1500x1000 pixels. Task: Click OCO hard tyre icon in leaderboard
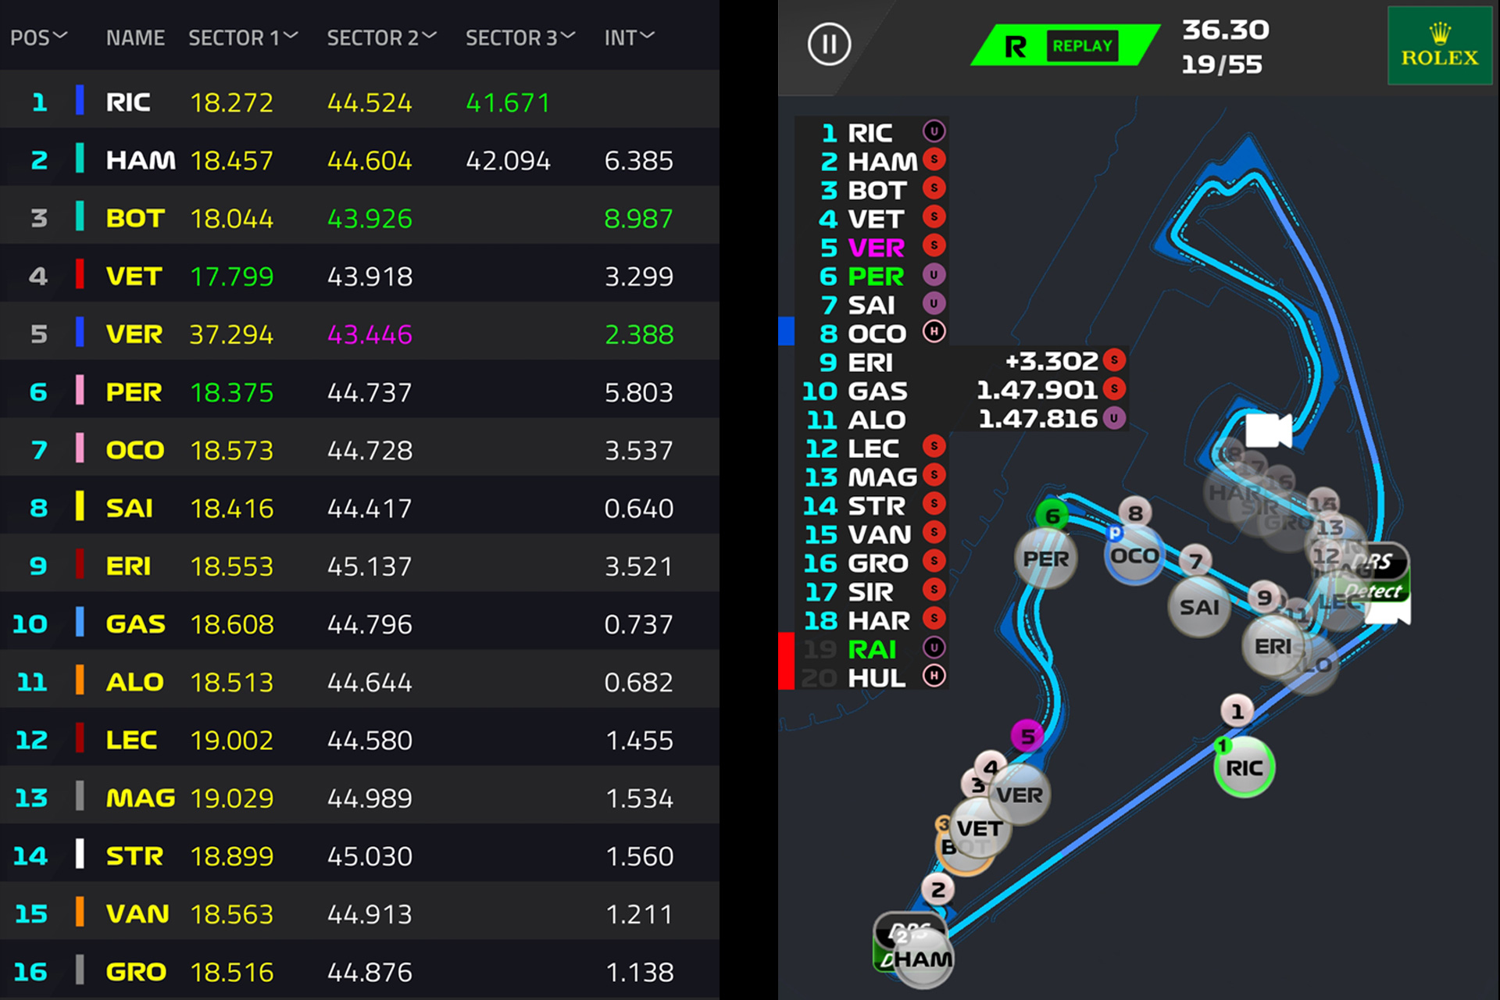pyautogui.click(x=934, y=331)
